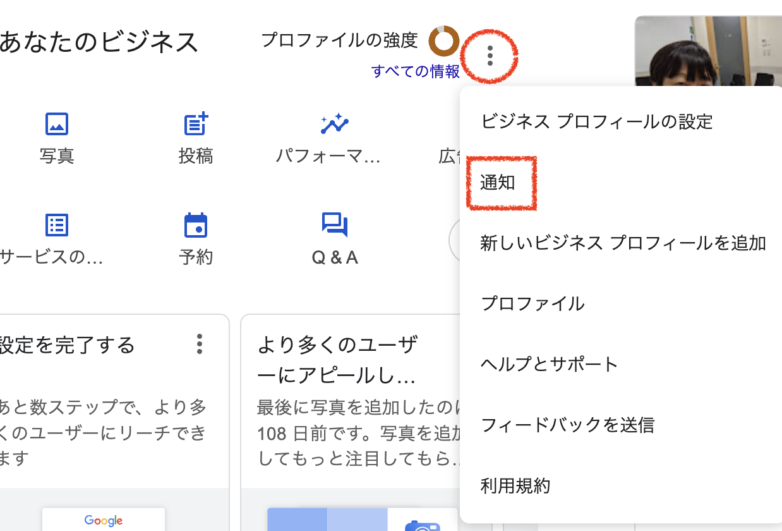Open プロファイル from the dropdown menu
The width and height of the screenshot is (782, 531).
click(532, 304)
